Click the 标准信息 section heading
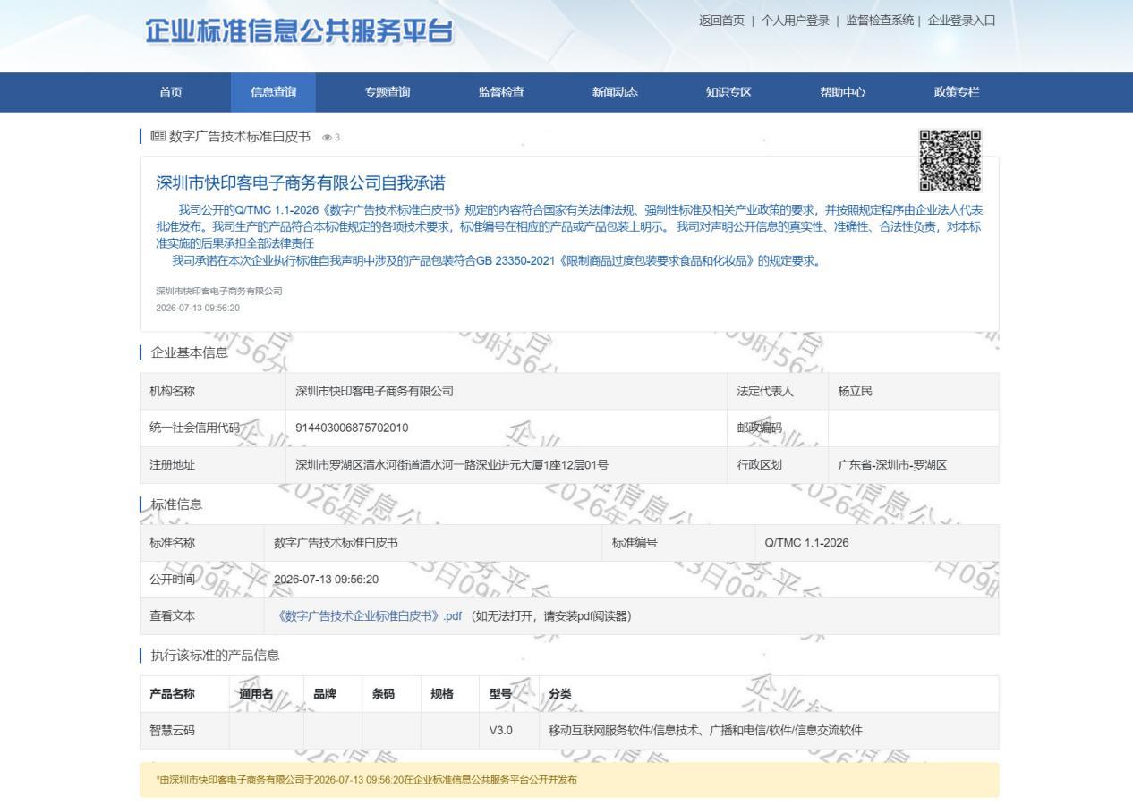The image size is (1133, 805). [x=176, y=504]
